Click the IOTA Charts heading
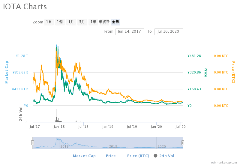 click(x=25, y=7)
